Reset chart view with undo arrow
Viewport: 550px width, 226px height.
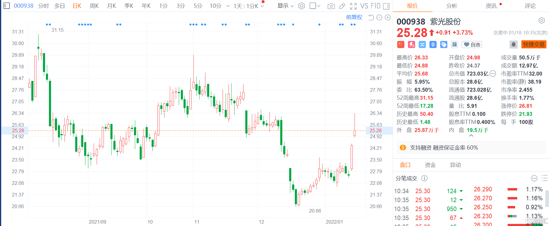tap(371, 18)
